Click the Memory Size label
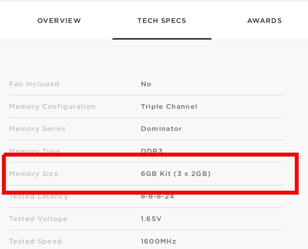Screen dimensions: 308x249 click(34, 174)
